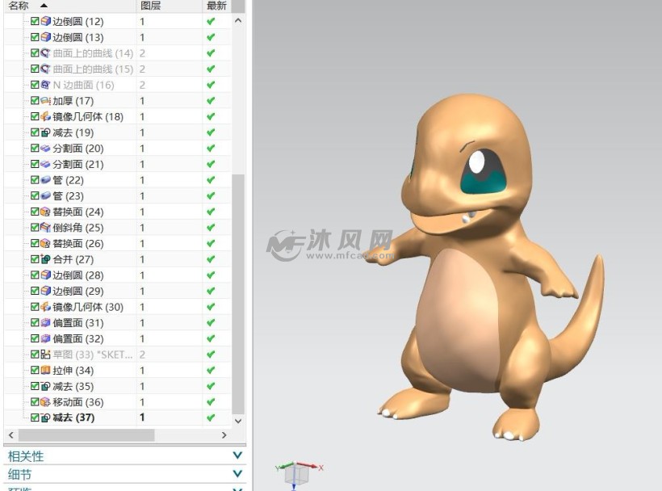
Task: Select the 移动面 (36) feature name
Action: tap(78, 402)
